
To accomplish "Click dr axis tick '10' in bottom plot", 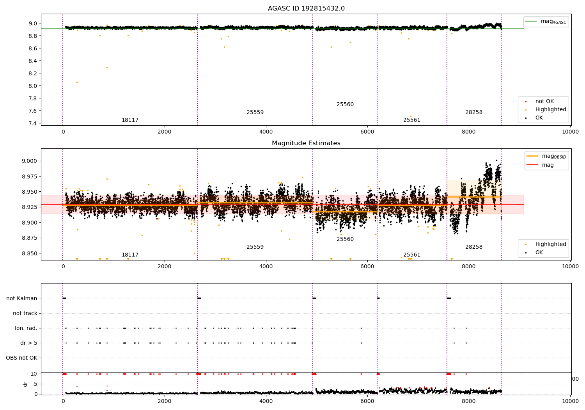I will coord(34,374).
